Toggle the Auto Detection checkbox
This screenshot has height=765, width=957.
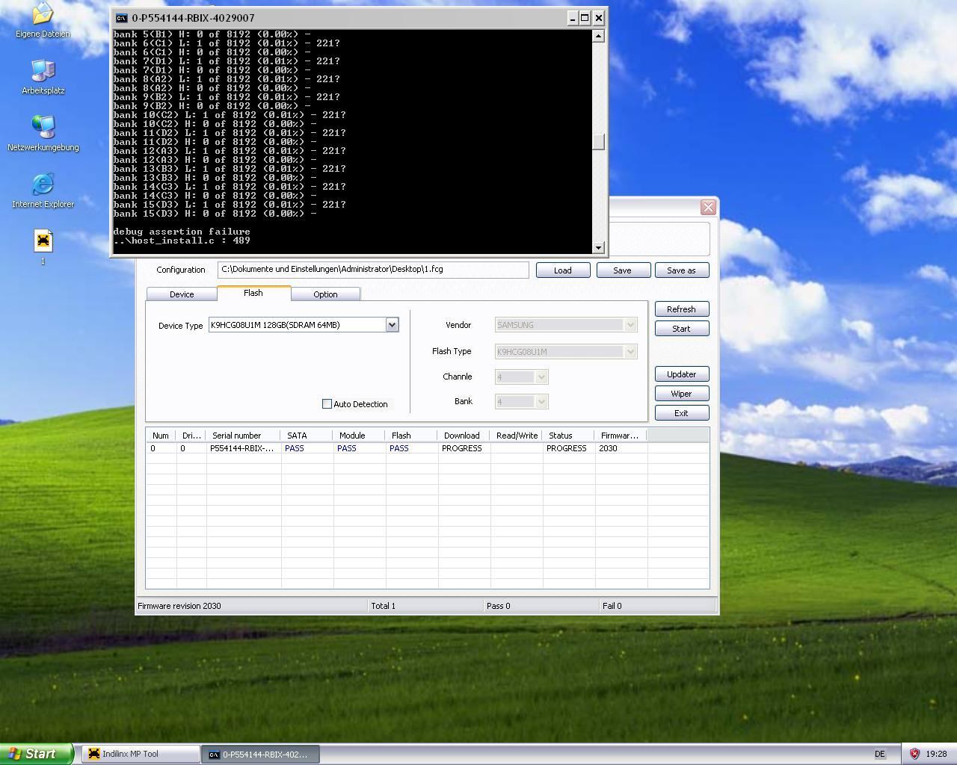pos(327,403)
